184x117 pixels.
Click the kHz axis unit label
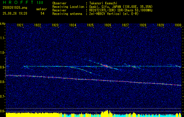pos(3,24)
